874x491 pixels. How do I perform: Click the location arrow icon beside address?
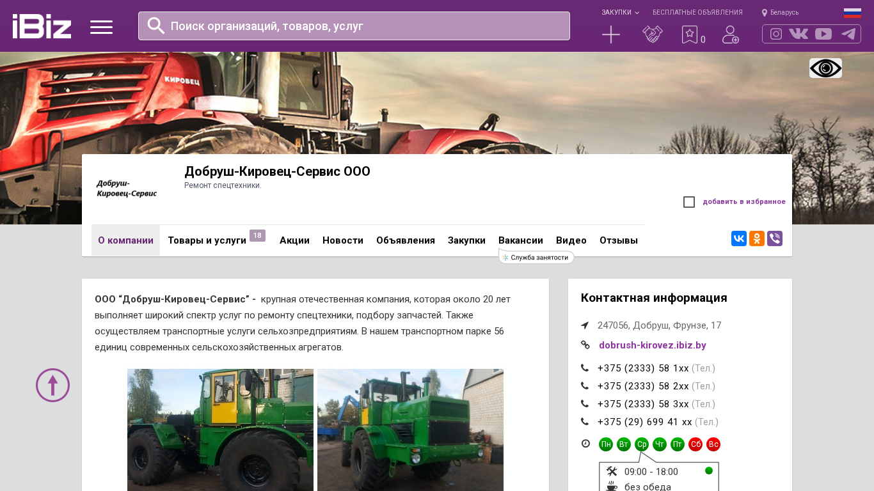click(585, 325)
